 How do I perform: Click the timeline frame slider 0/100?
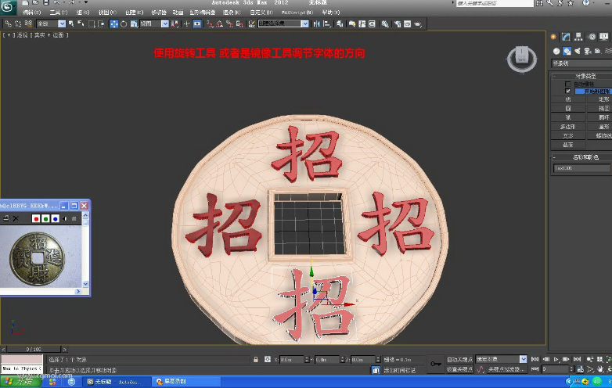34,349
